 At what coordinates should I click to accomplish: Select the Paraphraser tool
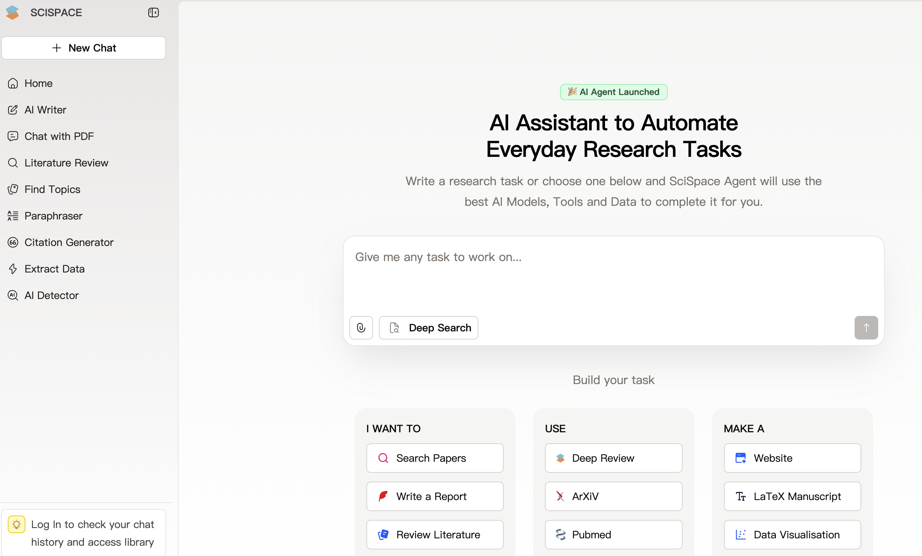53,216
